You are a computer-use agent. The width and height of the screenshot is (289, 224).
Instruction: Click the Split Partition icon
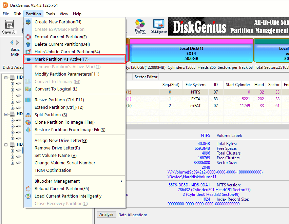click(x=28, y=115)
